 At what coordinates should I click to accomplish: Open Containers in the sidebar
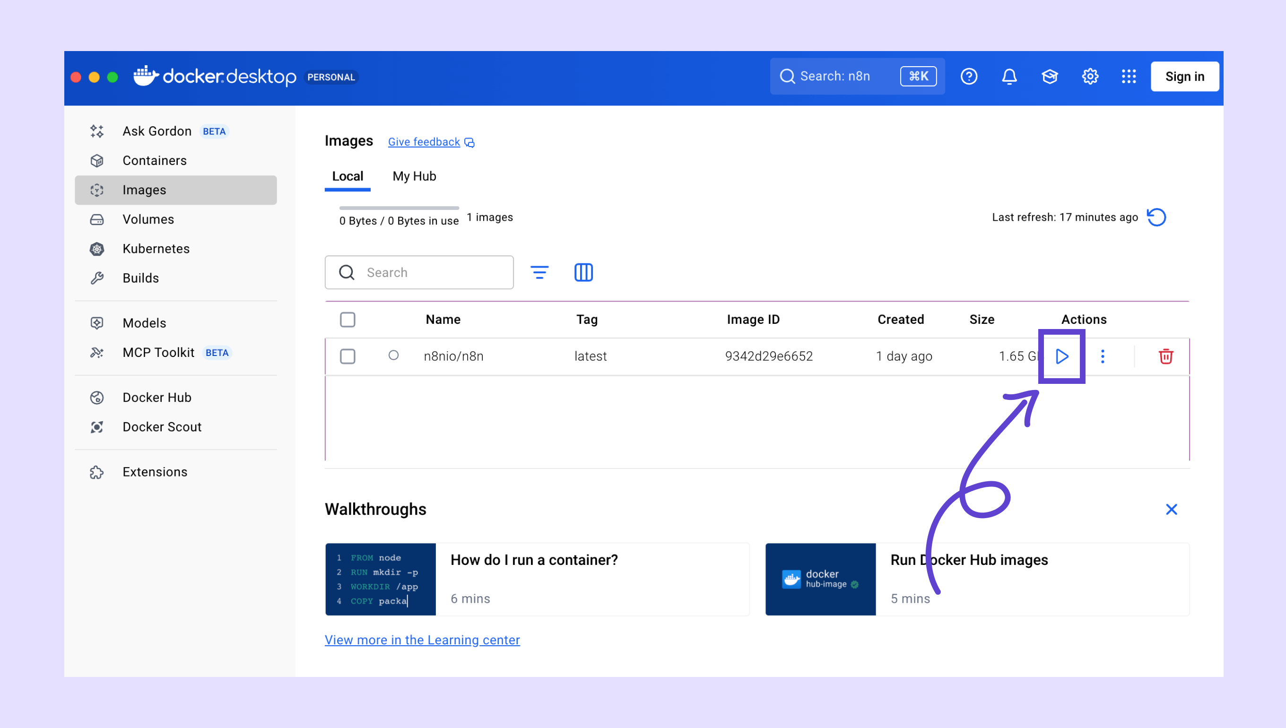click(x=155, y=161)
